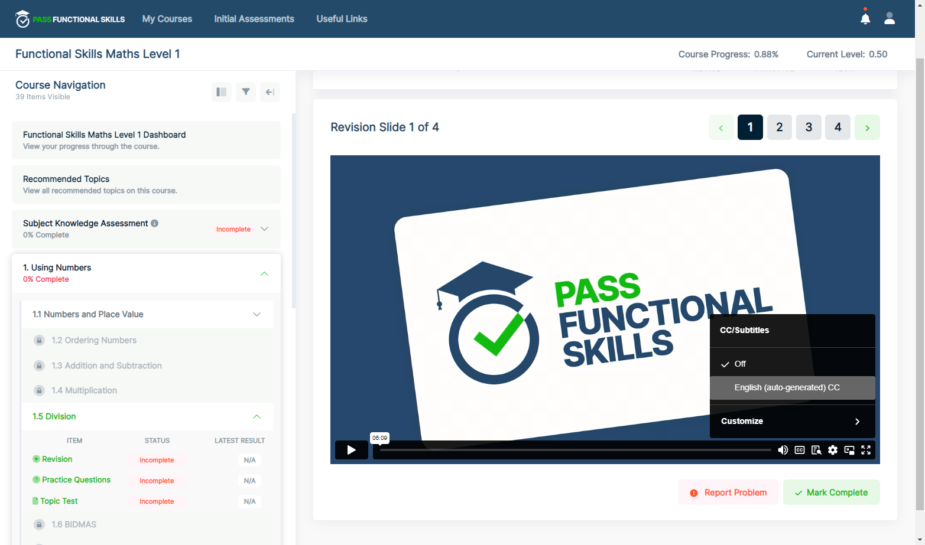Switch to revision slide 2
925x545 pixels.
[x=780, y=128]
